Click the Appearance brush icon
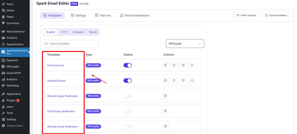This screenshot has width=297, height=134. point(3,94)
